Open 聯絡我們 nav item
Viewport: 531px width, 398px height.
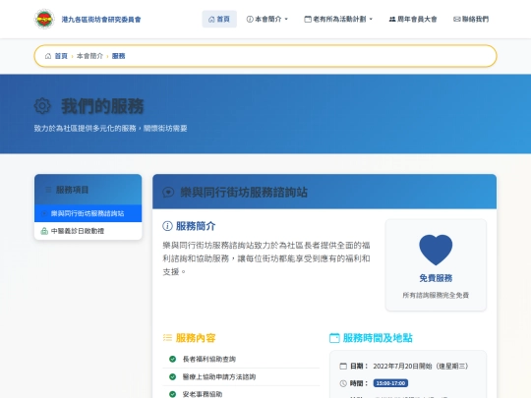[x=471, y=19]
